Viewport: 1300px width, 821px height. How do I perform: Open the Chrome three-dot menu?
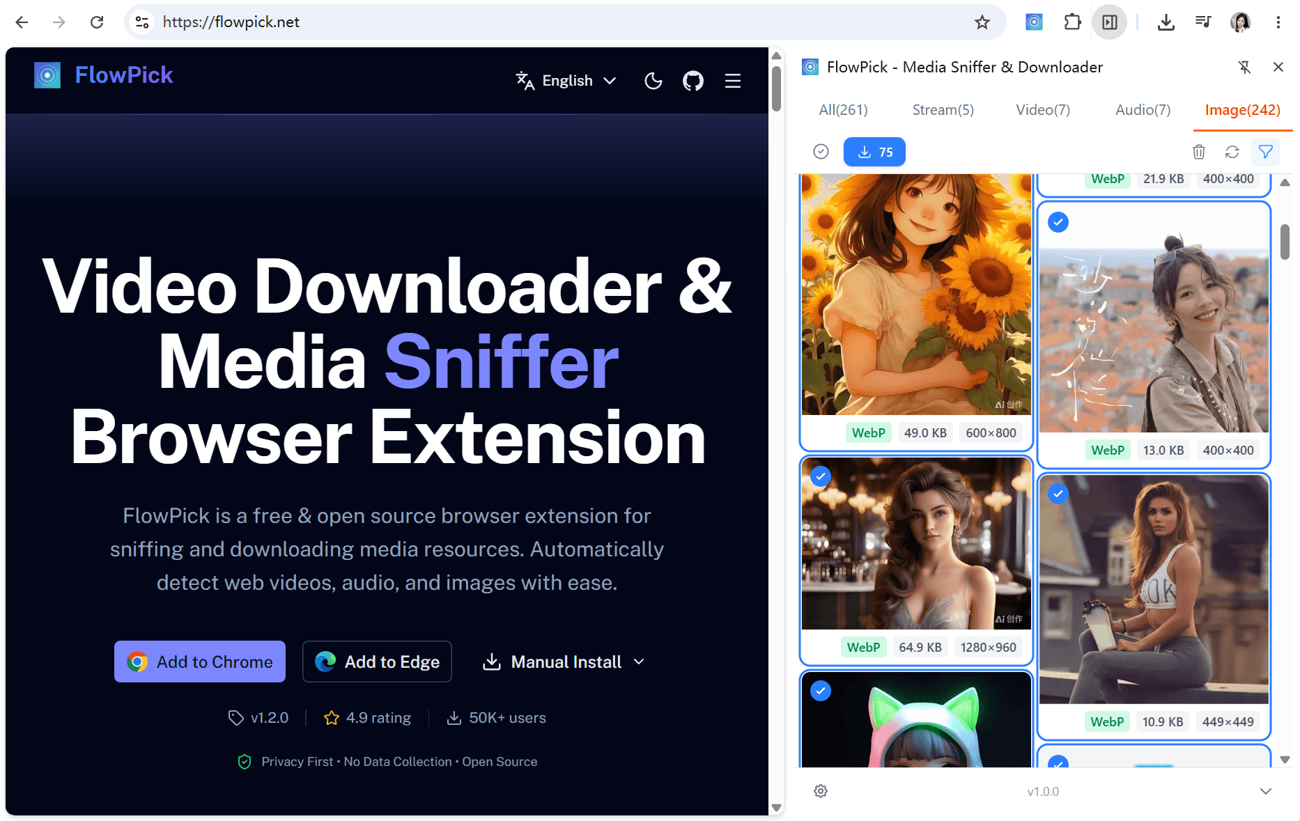[1278, 22]
